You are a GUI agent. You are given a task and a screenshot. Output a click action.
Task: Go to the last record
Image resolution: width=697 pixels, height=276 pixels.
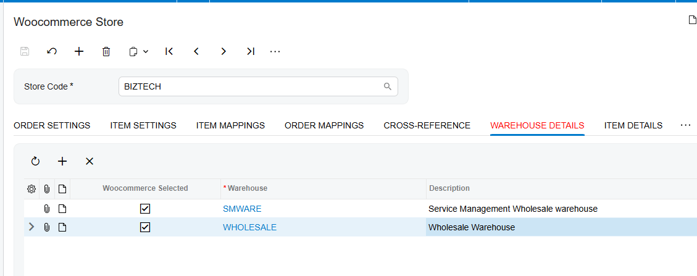251,51
